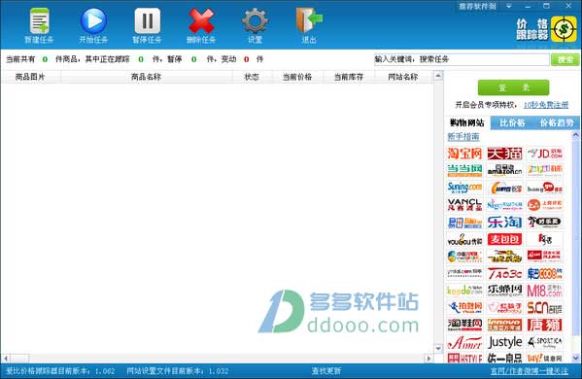This screenshot has width=582, height=379.
Task: Click 查找更新 in the status bar
Action: click(326, 371)
